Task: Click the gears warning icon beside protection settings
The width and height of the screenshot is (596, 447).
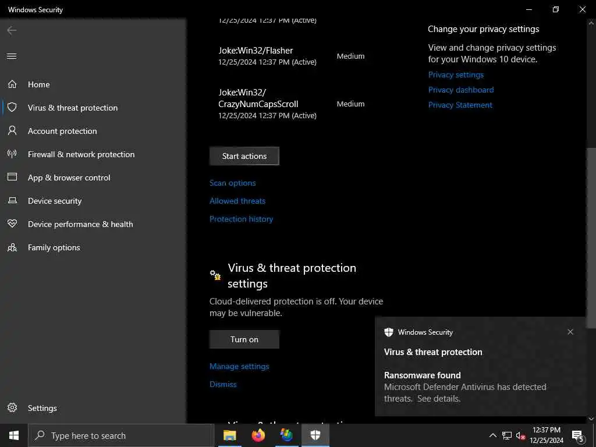Action: [x=215, y=275]
